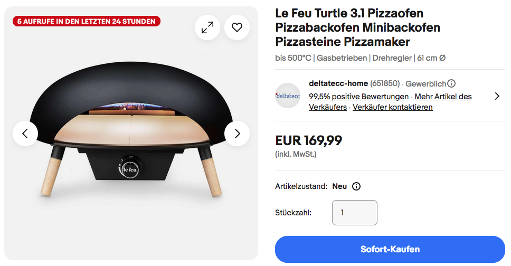Screen dimensions: 511x266
Task: Click seller feedback score (651850)
Action: (385, 83)
